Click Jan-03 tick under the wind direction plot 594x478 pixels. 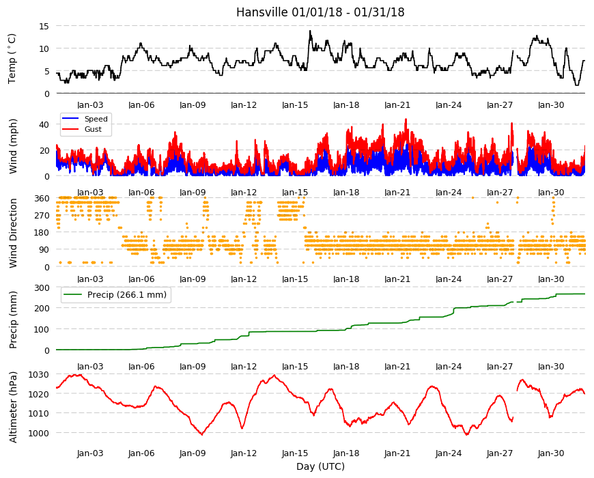(90, 279)
